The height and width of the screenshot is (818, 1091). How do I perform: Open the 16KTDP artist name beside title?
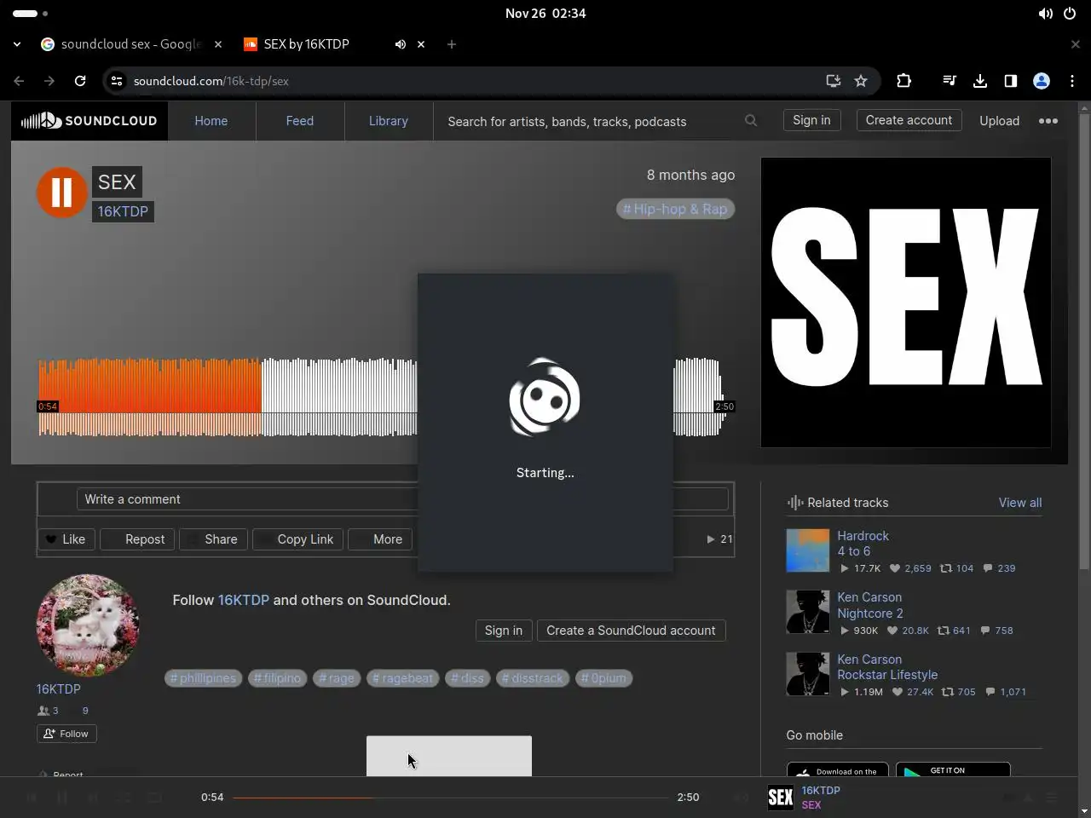tap(123, 211)
